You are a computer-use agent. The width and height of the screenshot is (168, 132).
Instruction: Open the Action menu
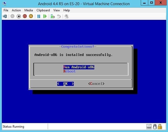(x=16, y=10)
